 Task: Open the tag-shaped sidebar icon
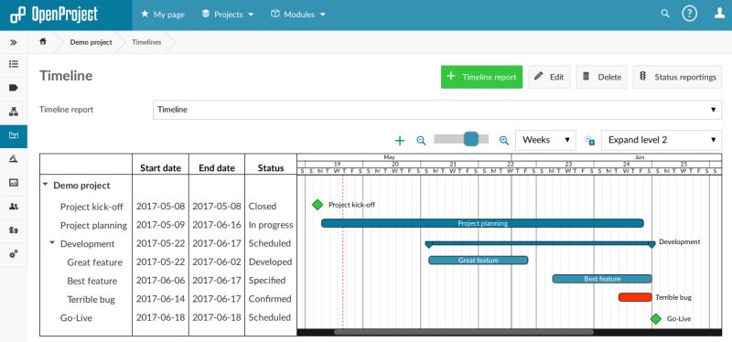[x=14, y=88]
